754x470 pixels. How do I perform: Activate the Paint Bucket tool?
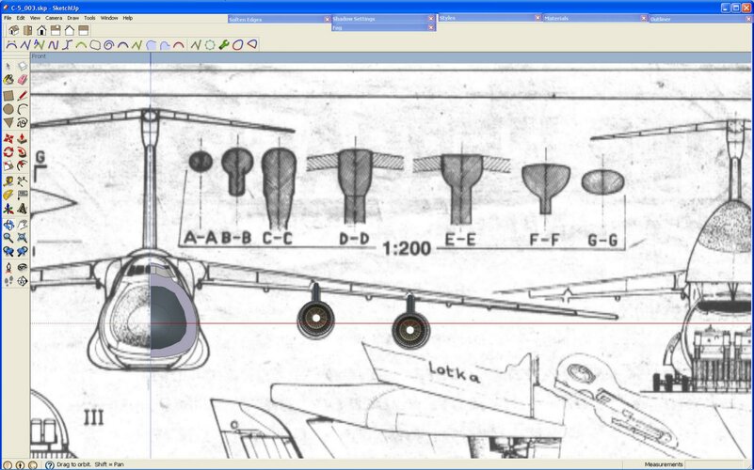click(8, 80)
